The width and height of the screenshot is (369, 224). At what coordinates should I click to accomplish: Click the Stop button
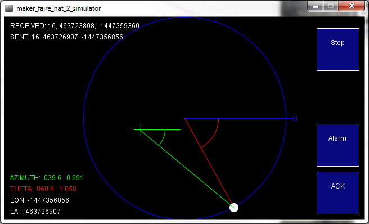point(338,50)
